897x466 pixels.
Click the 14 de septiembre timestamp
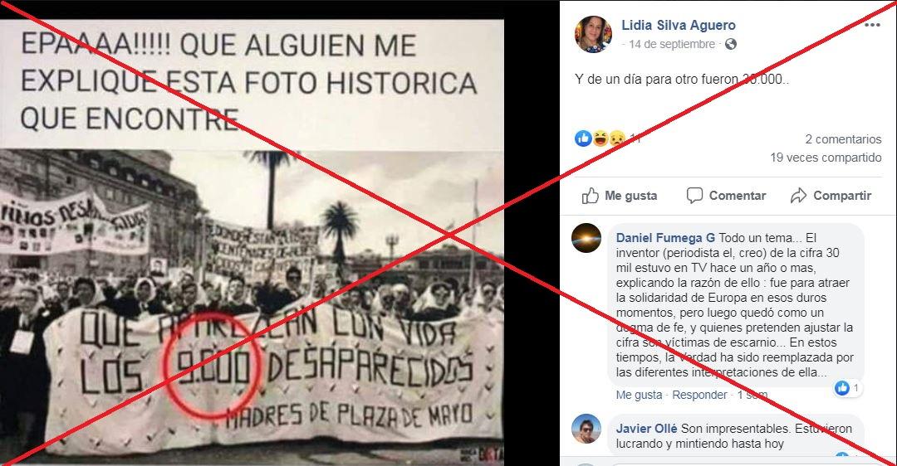point(672,44)
